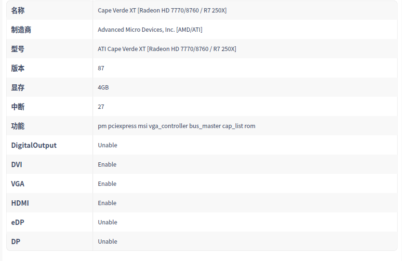
Task: Click the 名称 row label
Action: pos(18,11)
